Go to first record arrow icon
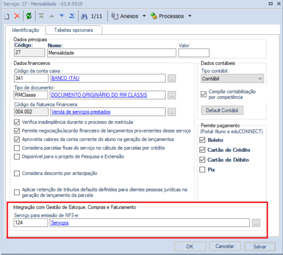Screen dimensions: 283x255 point(41,16)
